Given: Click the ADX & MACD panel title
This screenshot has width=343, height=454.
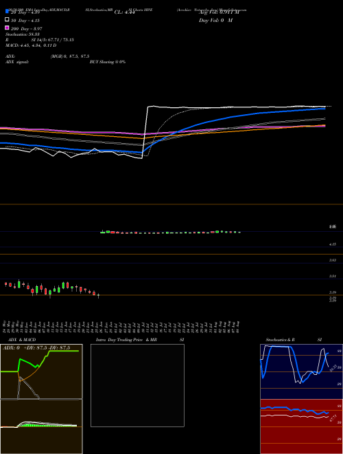Looking at the screenshot, I should point(22,340).
